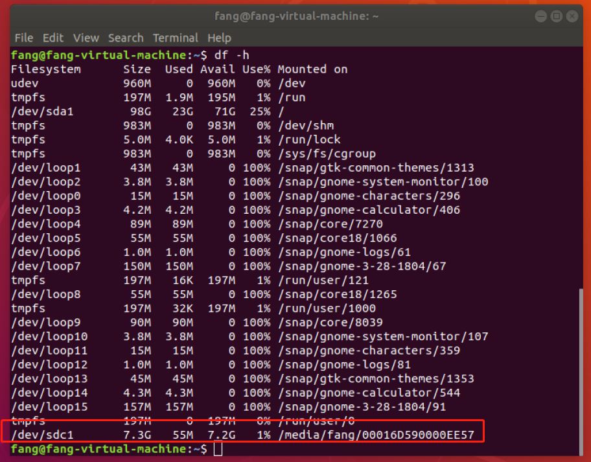Click '/snap/gnome-characters/359' path

369,351
